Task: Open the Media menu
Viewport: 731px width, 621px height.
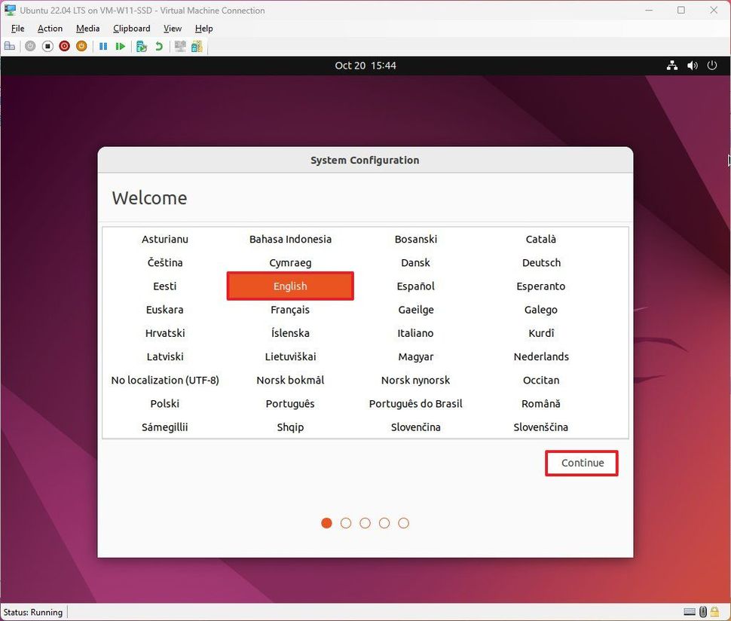Action: pyautogui.click(x=87, y=28)
